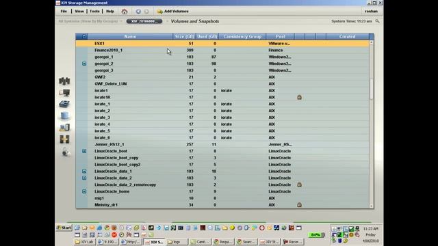
Task: Open the Hosts and Clusters sidebar icon
Action: (x=64, y=128)
